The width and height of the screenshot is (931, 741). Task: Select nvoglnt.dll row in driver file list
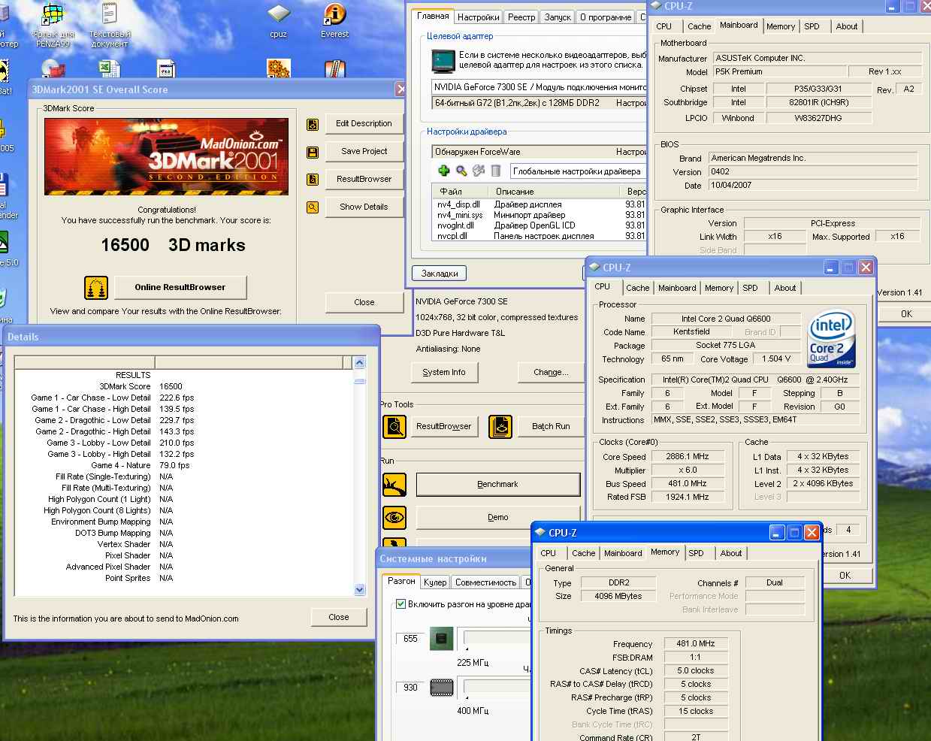(539, 225)
